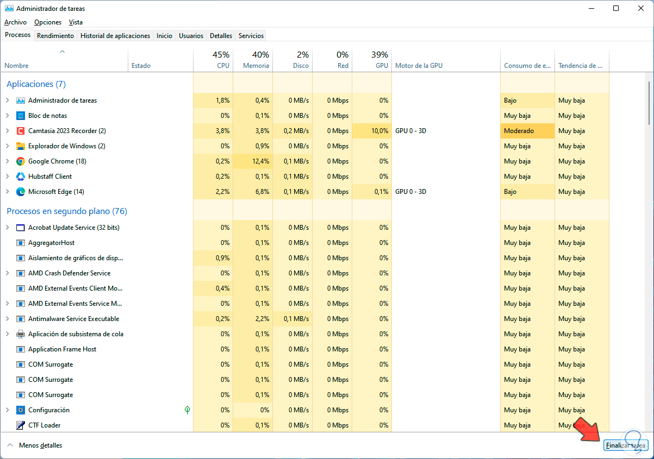This screenshot has width=654, height=459.
Task: Sort processes by the Memoria column
Action: [x=253, y=60]
